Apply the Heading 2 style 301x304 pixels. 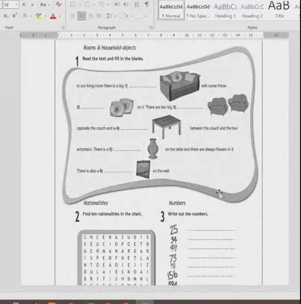[252, 11]
